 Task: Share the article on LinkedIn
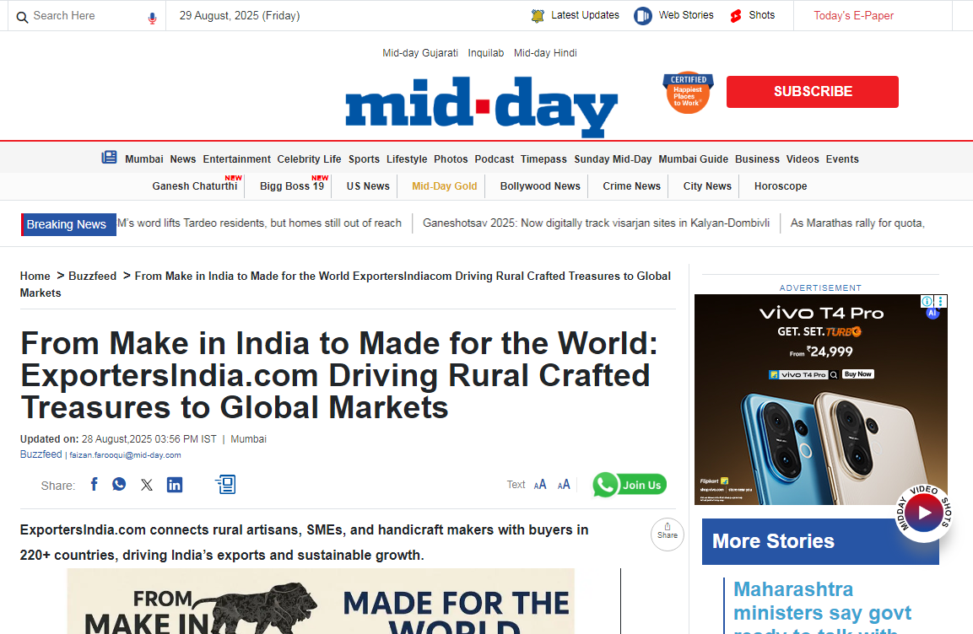(175, 484)
